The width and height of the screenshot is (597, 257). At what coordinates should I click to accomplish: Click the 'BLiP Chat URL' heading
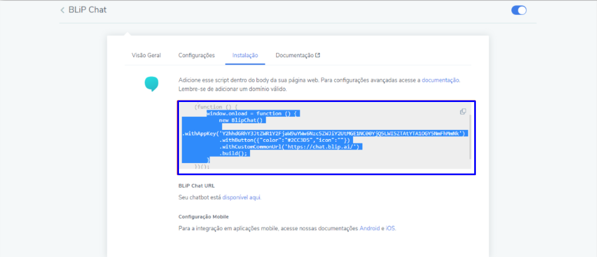(x=196, y=186)
